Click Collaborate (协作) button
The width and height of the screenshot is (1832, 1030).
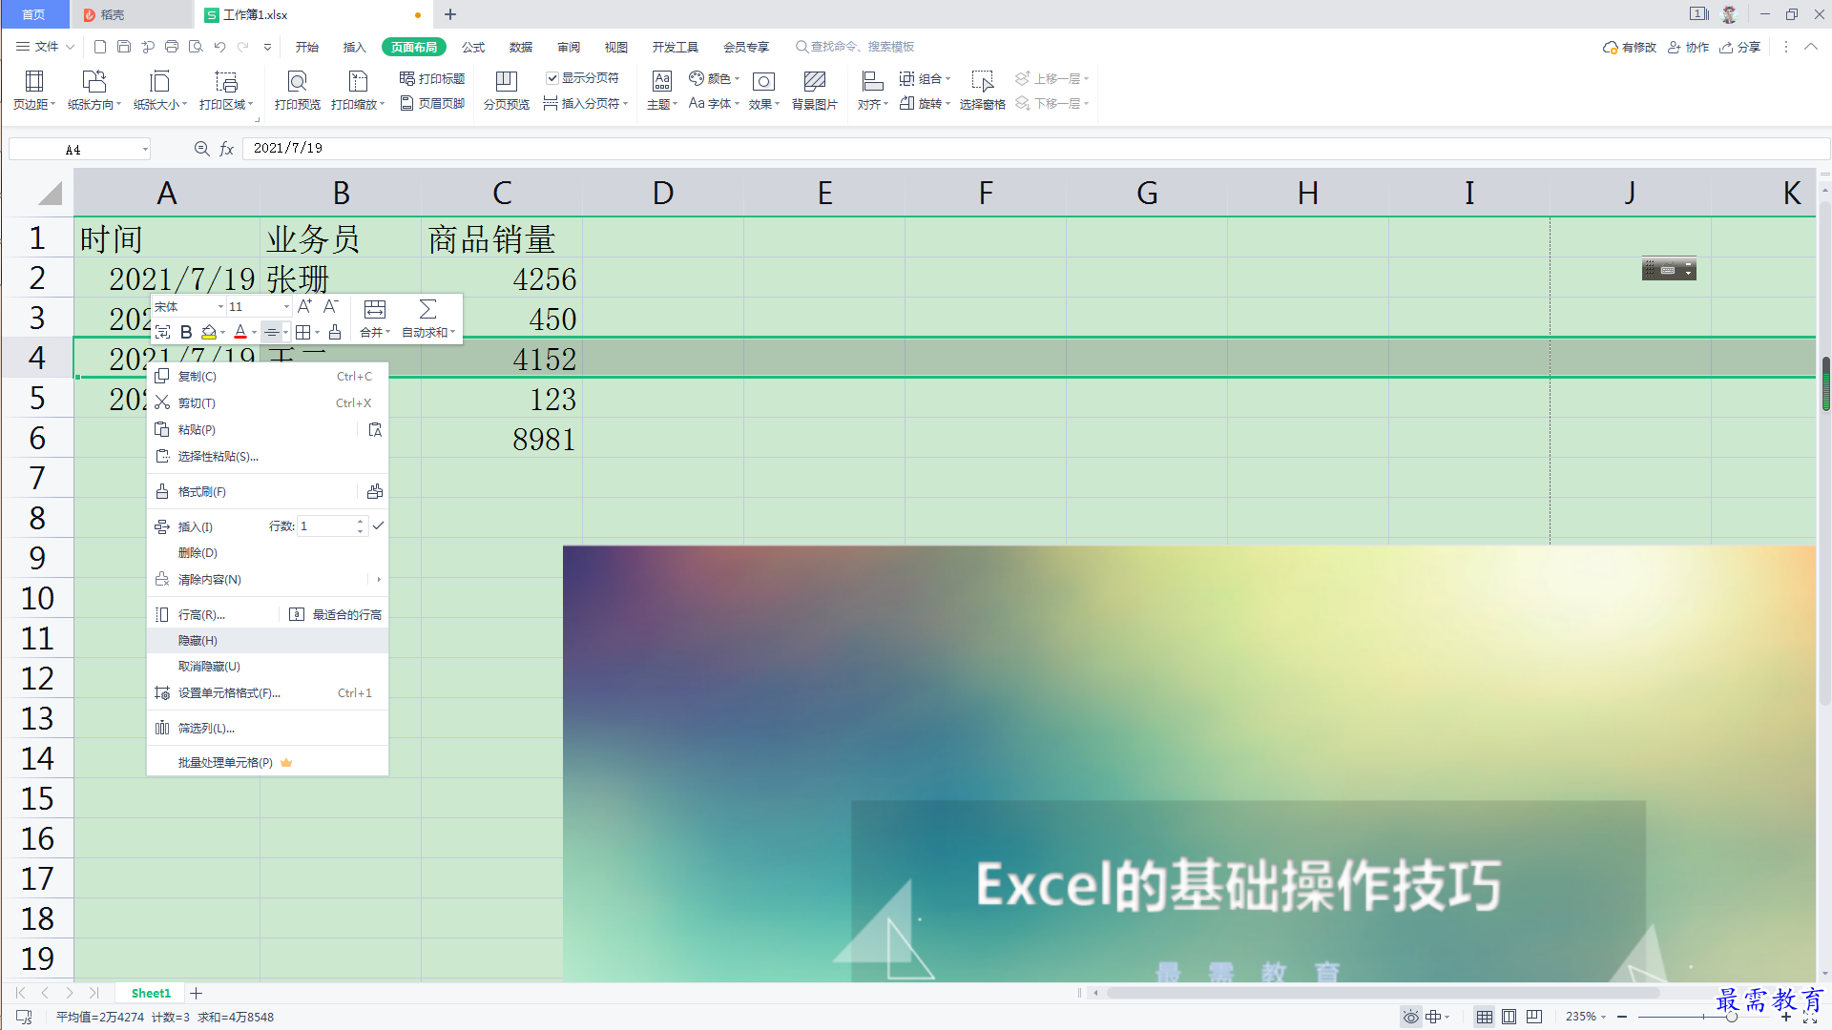pos(1689,47)
